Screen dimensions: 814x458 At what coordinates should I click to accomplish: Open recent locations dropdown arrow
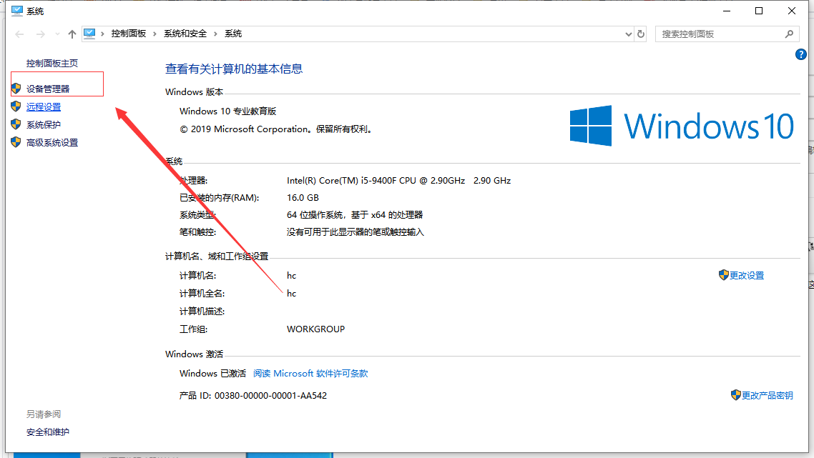click(x=57, y=34)
